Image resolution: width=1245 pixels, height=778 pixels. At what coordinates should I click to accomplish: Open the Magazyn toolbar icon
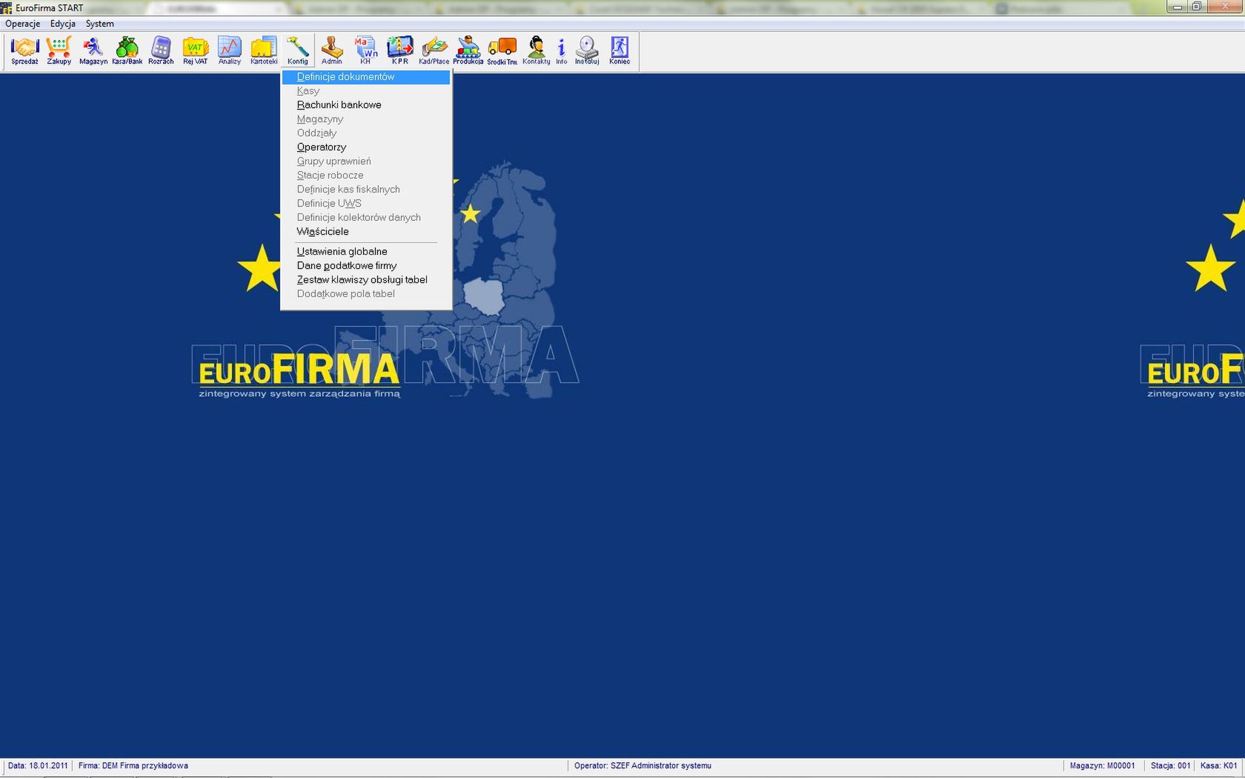click(x=93, y=51)
